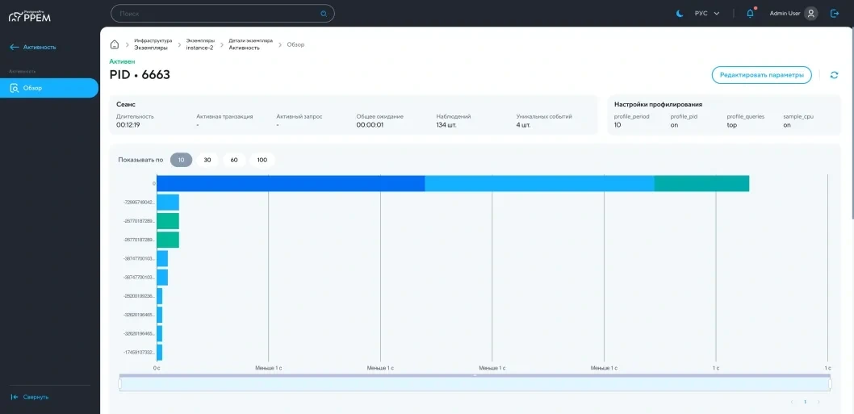Screen dimensions: 854x414
Task: Click the teal segment of row 0 bar
Action: pyautogui.click(x=701, y=183)
